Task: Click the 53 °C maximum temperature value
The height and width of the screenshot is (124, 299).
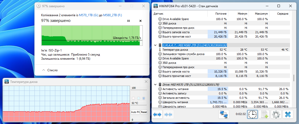Action: click(264, 50)
